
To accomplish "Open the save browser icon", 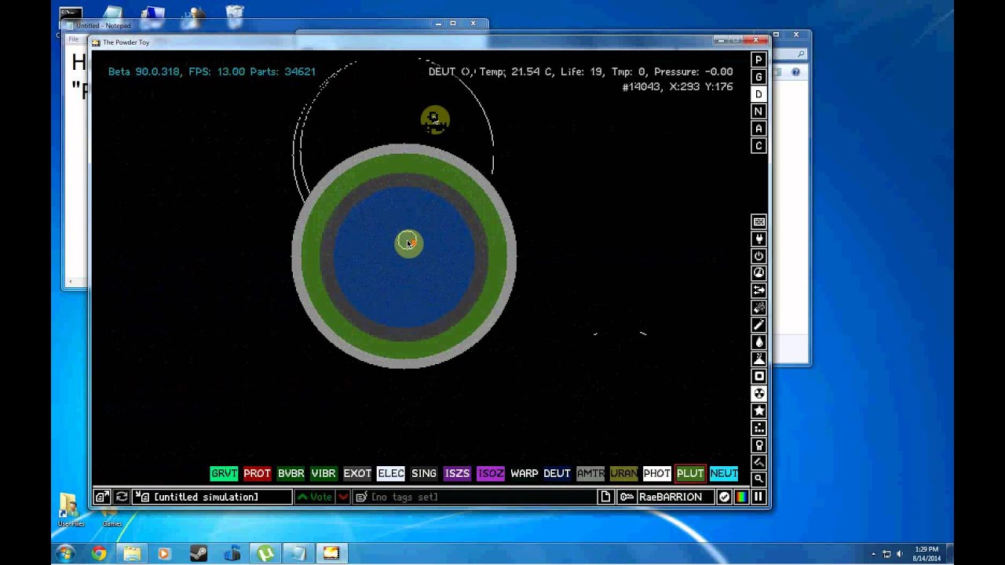I will click(101, 497).
